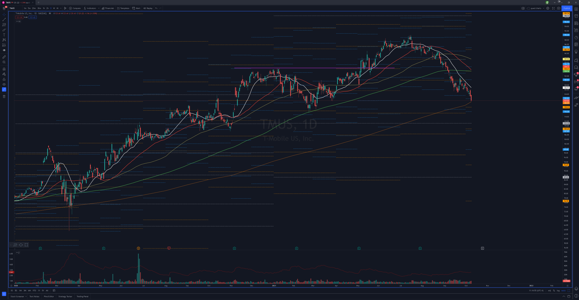Switch to the 1m timeframe
579x300 pixels.
point(25,8)
